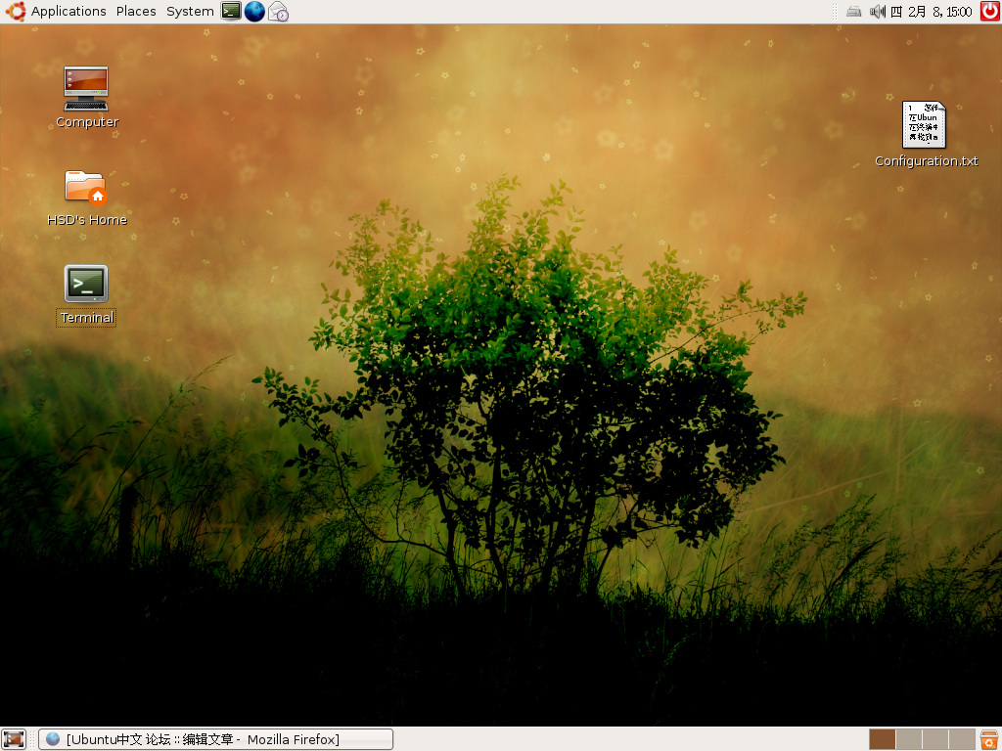Click the red power/quit button

990,11
